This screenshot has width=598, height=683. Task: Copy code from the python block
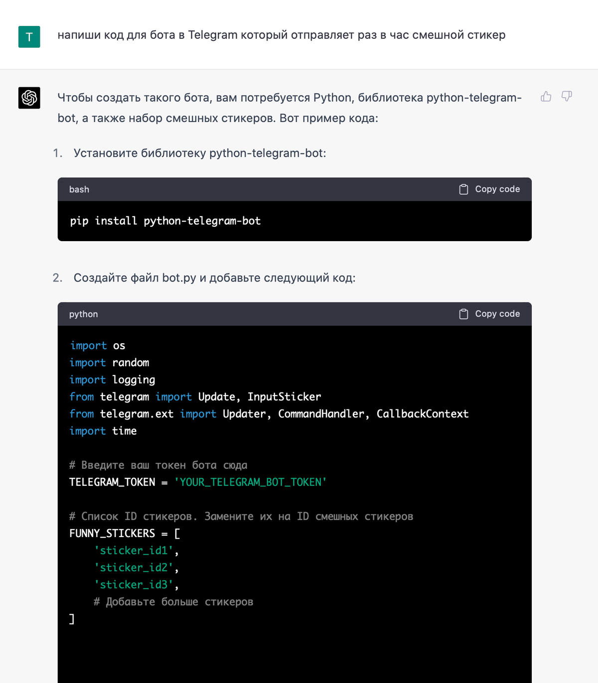click(x=489, y=314)
